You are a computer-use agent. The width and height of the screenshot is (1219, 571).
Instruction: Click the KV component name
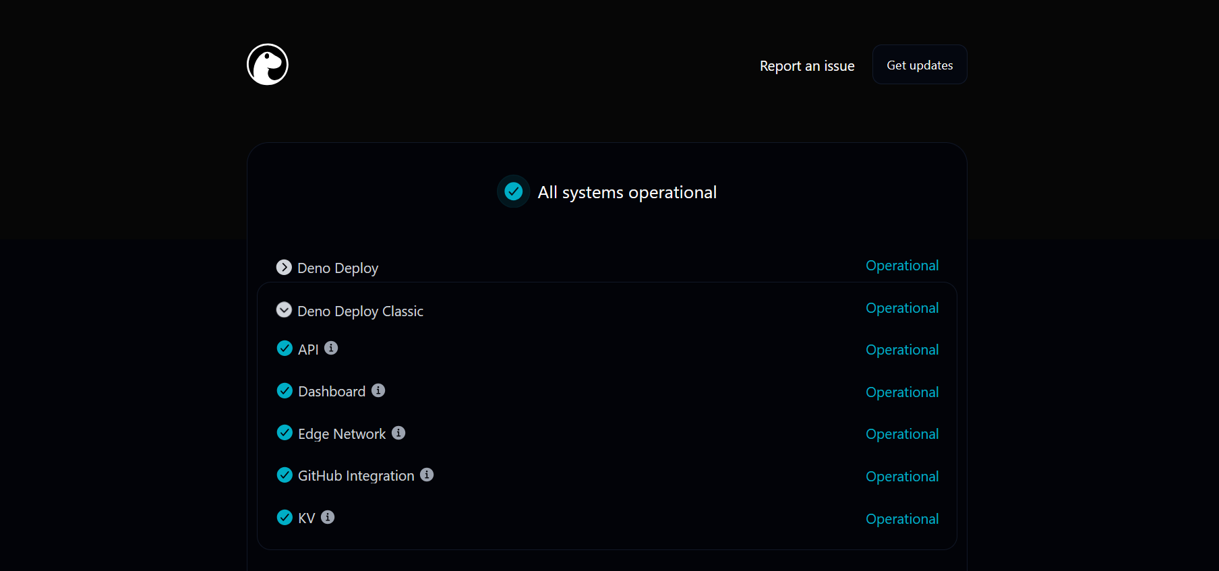tap(307, 518)
